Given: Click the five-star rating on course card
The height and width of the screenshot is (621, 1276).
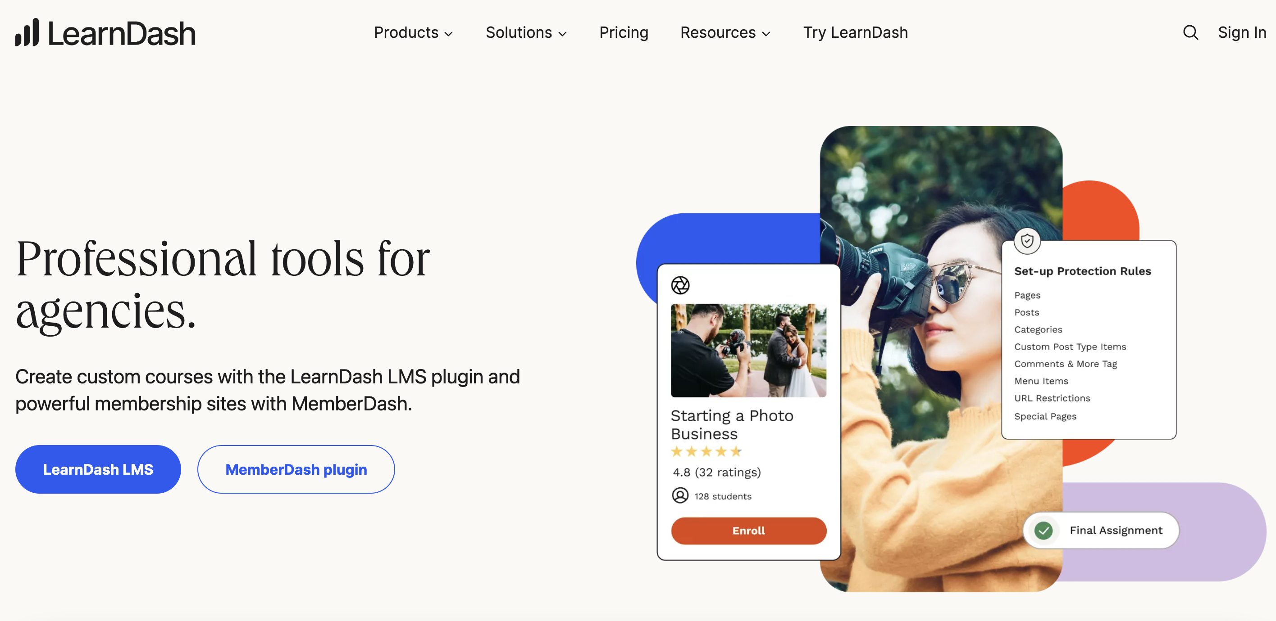Looking at the screenshot, I should coord(706,451).
